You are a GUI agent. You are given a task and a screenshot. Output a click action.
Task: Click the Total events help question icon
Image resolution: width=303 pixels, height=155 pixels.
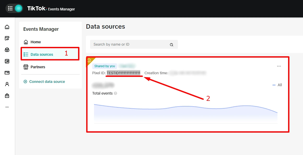coord(115,93)
